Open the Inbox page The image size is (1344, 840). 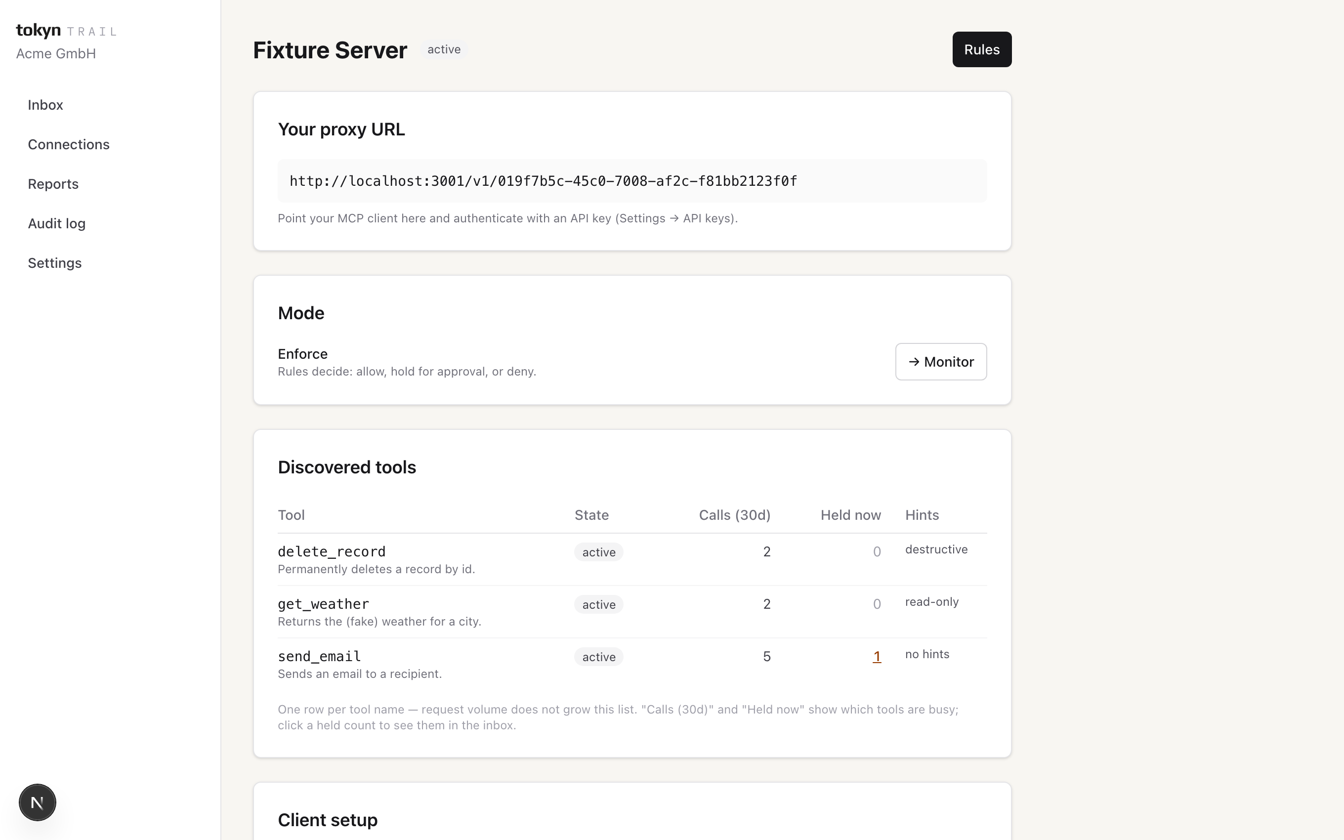pyautogui.click(x=45, y=105)
